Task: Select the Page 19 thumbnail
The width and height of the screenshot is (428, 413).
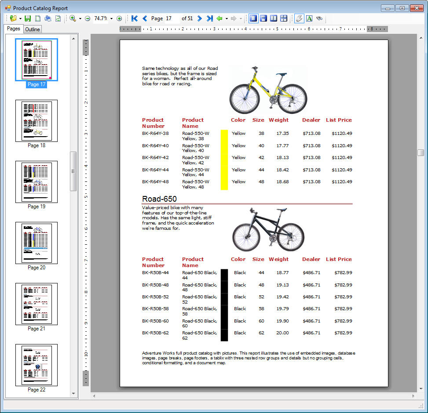Action: click(x=36, y=182)
